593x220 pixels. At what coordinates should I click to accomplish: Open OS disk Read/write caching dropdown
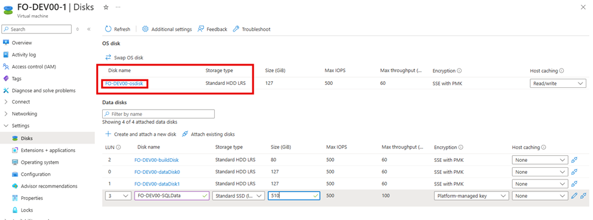tap(558, 84)
